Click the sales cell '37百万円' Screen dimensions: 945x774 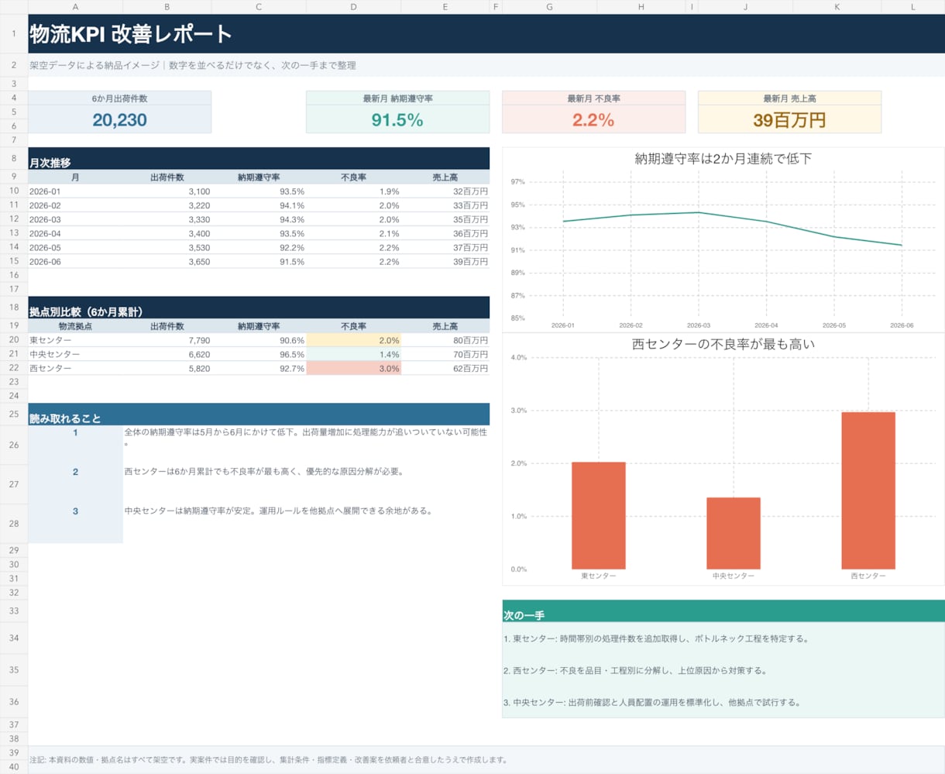445,247
